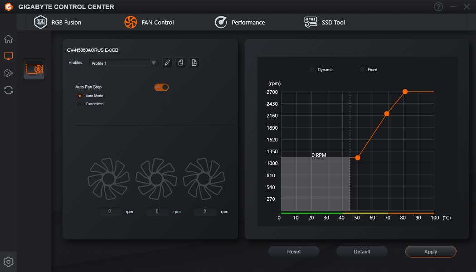Export the fan profile

[x=180, y=62]
